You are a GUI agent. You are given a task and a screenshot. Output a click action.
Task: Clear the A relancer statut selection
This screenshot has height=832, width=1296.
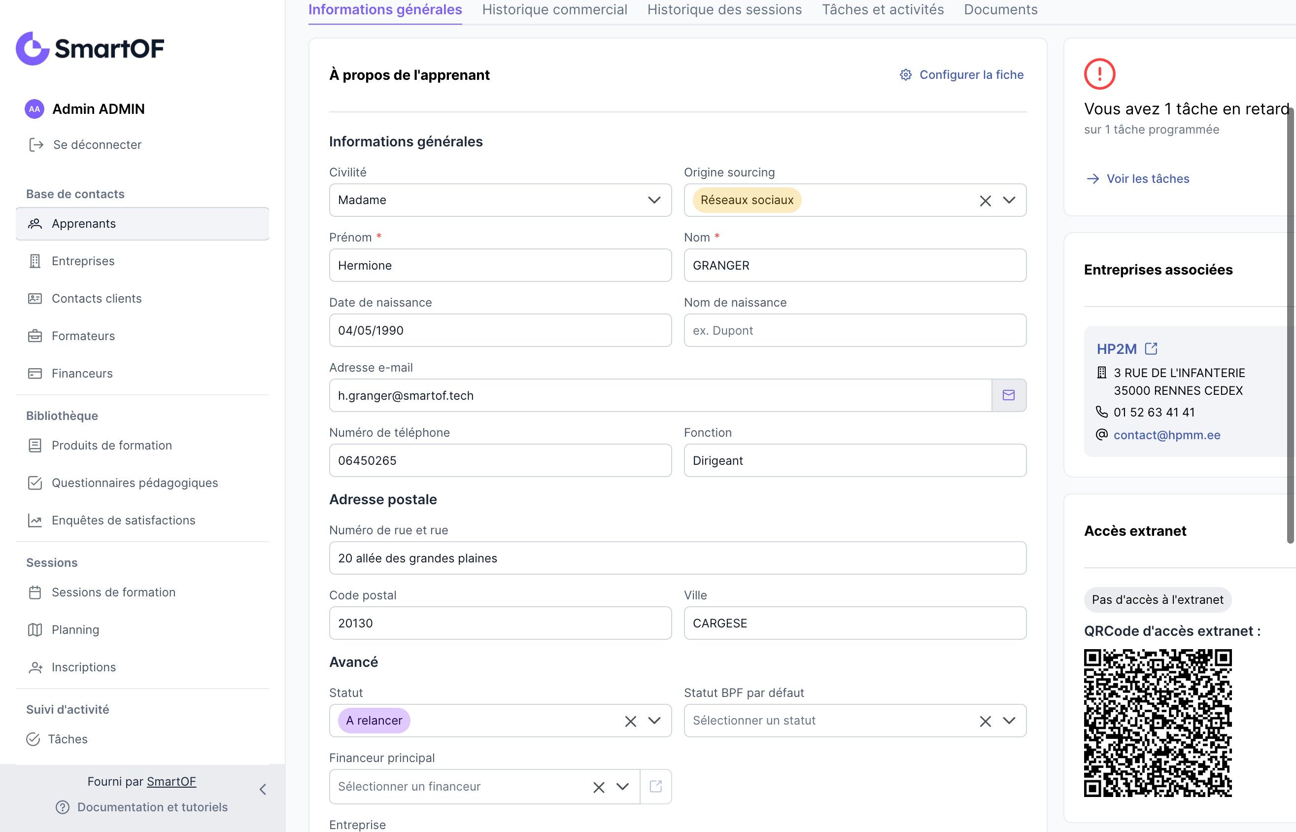630,721
